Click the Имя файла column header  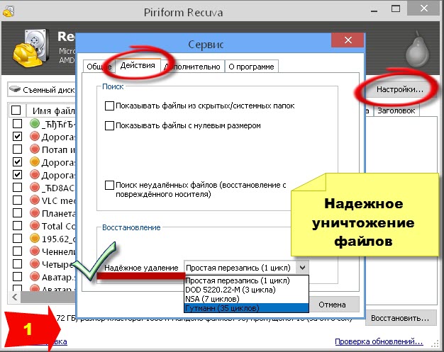[x=51, y=110]
